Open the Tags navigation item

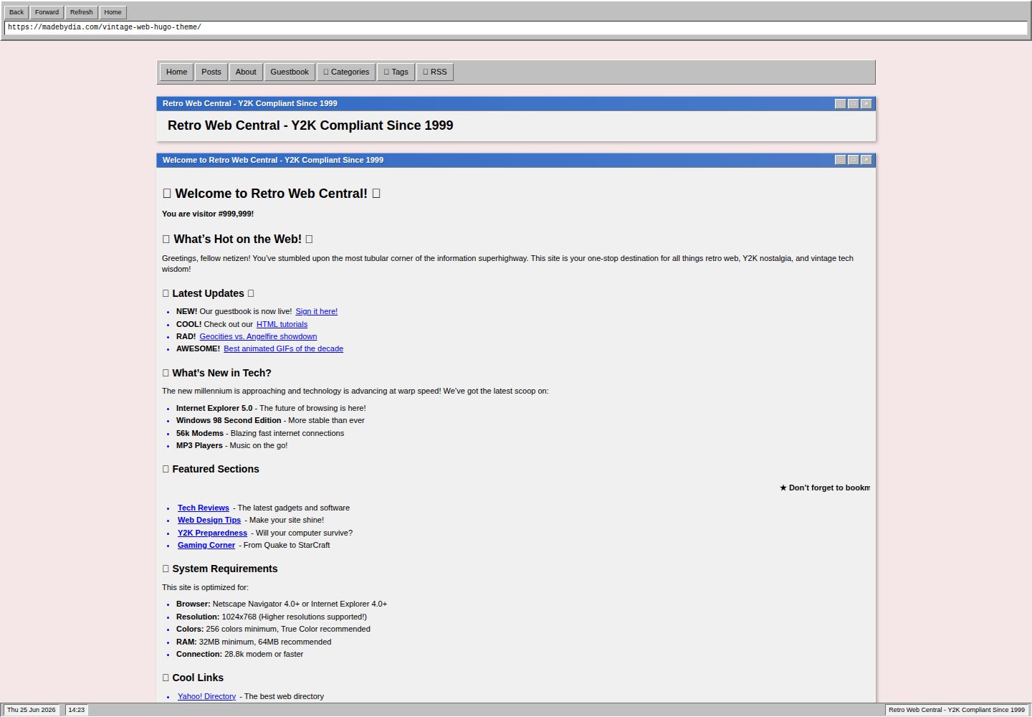point(396,72)
